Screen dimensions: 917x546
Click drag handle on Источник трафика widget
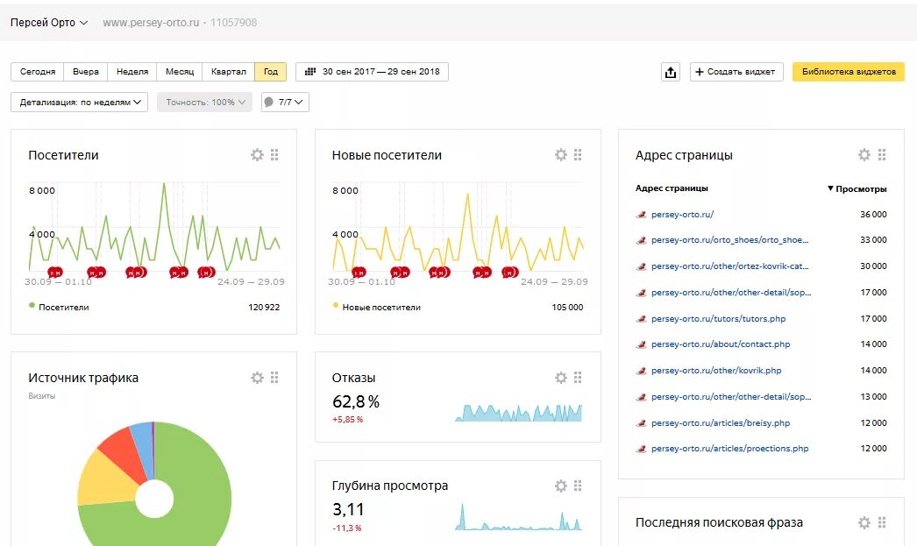[x=274, y=378]
